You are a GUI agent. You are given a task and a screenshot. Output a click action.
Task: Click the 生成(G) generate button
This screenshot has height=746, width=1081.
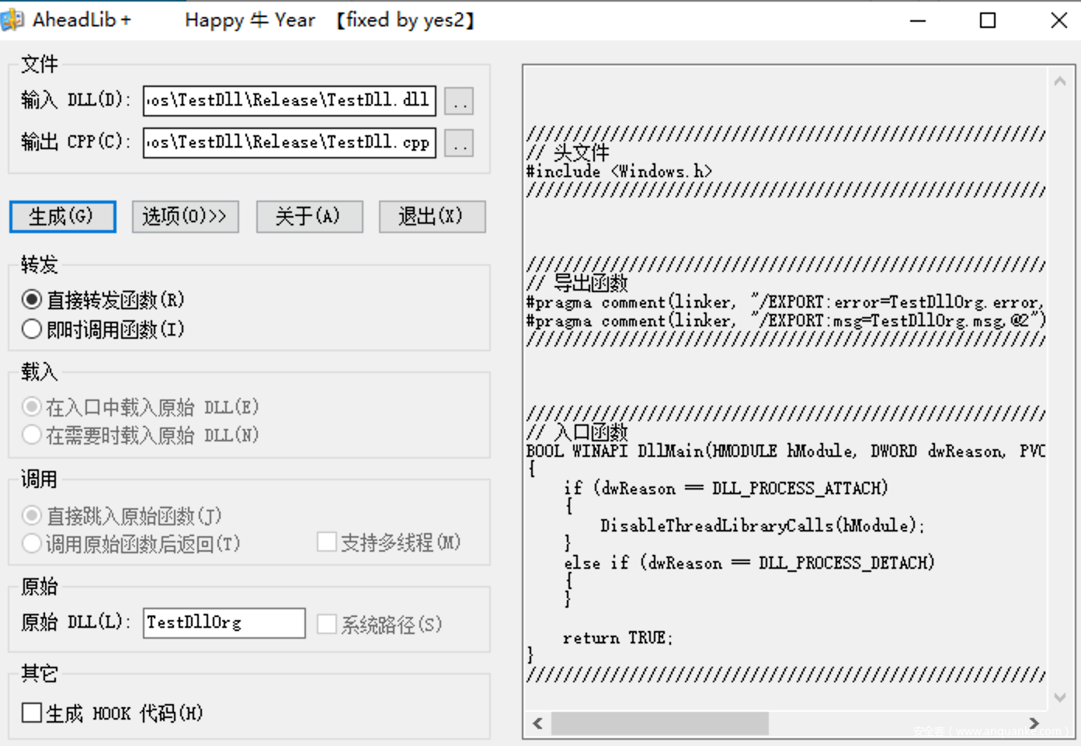coord(63,217)
